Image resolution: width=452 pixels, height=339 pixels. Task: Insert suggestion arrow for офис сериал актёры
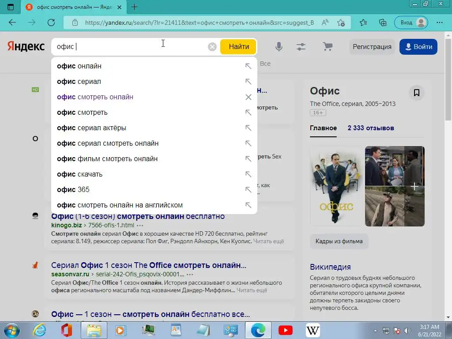(248, 128)
